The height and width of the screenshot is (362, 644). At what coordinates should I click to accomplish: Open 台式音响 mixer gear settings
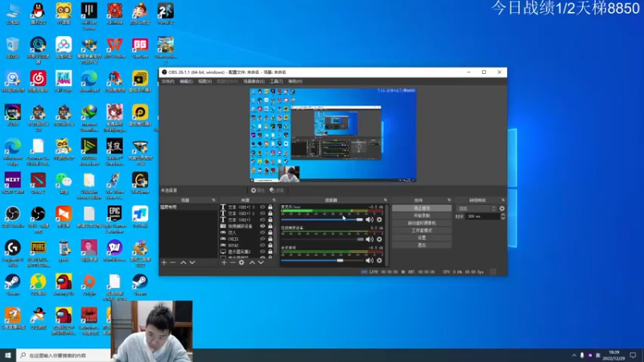(x=379, y=260)
